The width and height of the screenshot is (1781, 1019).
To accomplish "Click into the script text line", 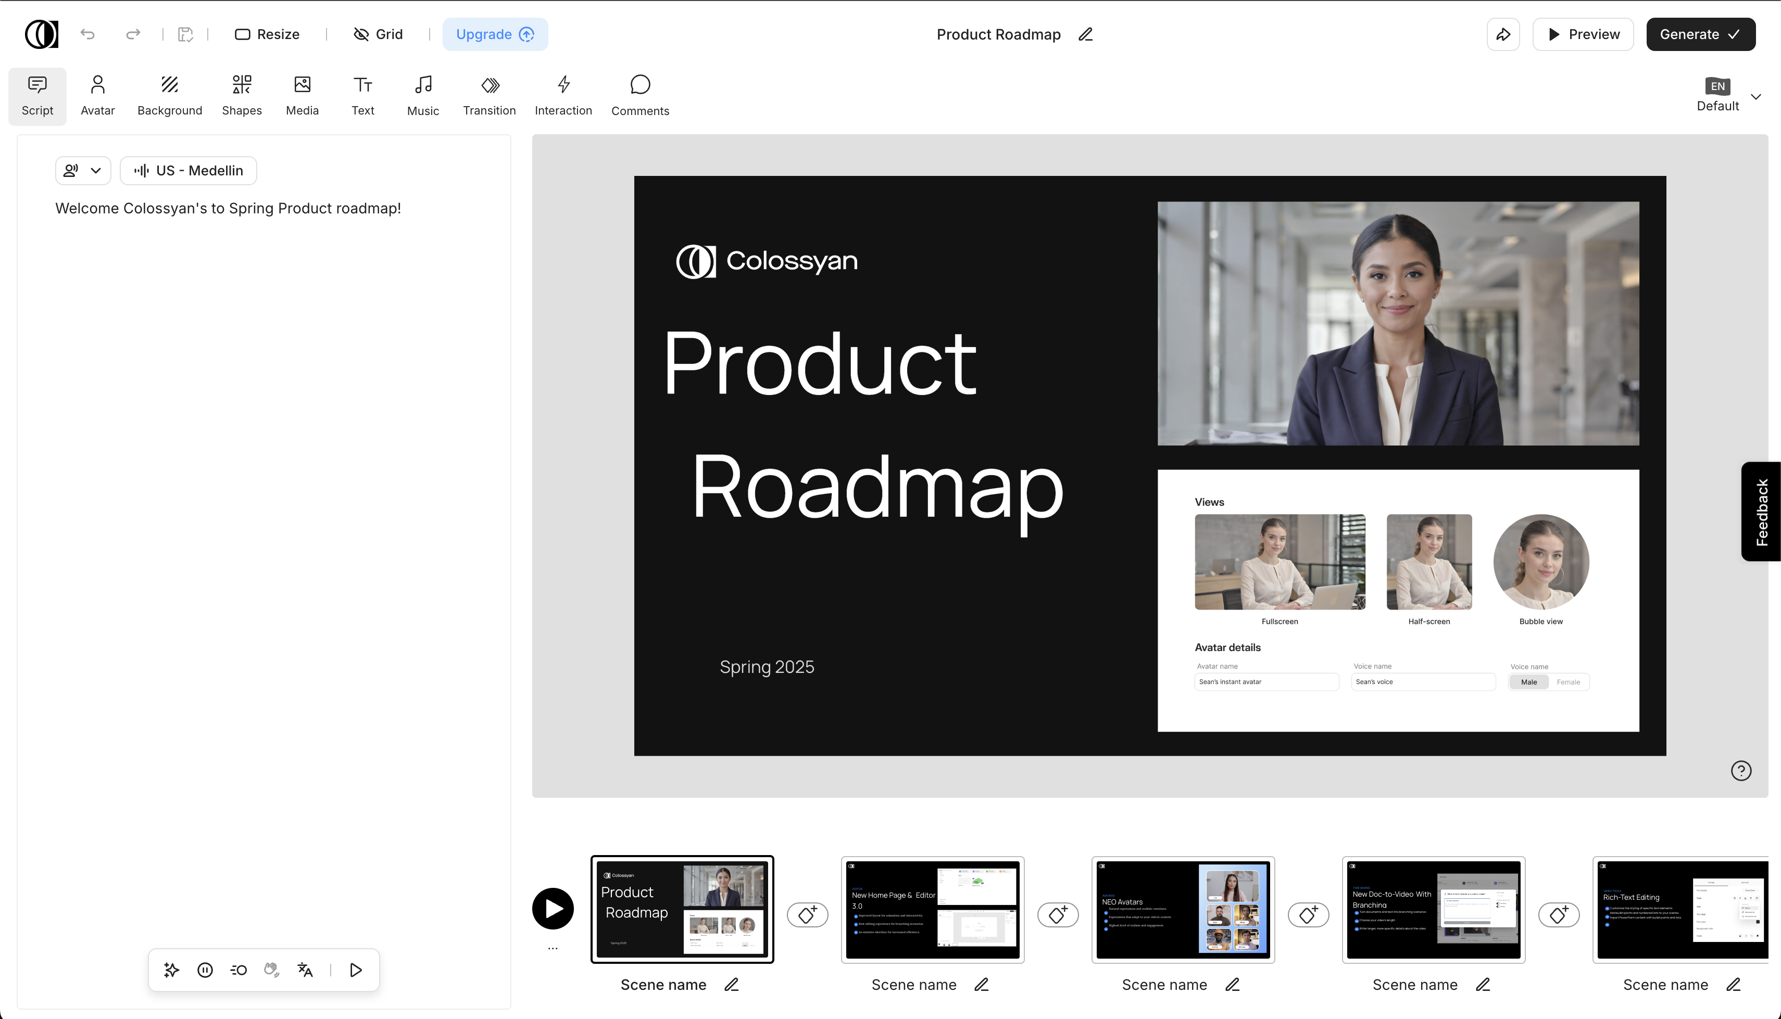I will (x=228, y=208).
